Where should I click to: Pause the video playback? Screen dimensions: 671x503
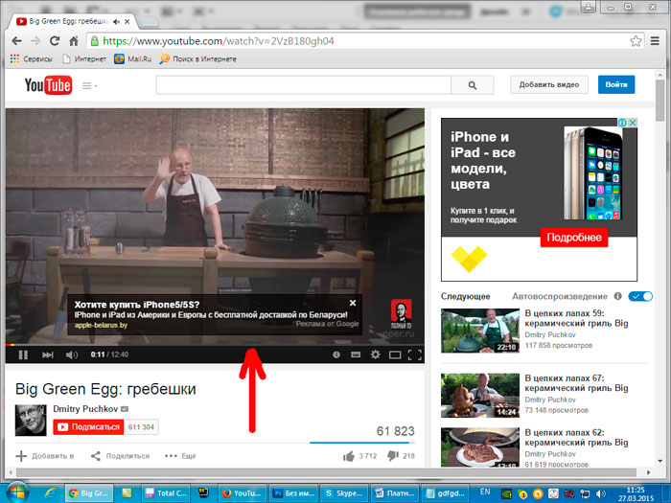click(x=23, y=354)
